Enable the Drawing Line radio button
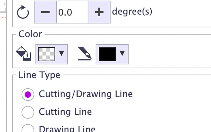The height and width of the screenshot is (132, 211). (28, 129)
